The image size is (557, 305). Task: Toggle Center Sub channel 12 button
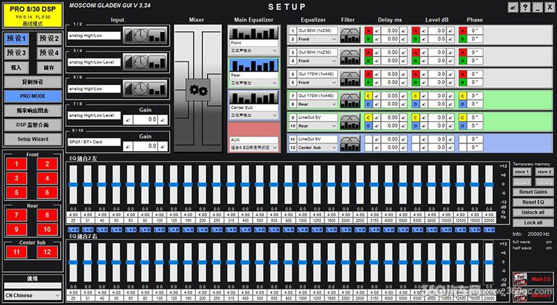(47, 252)
